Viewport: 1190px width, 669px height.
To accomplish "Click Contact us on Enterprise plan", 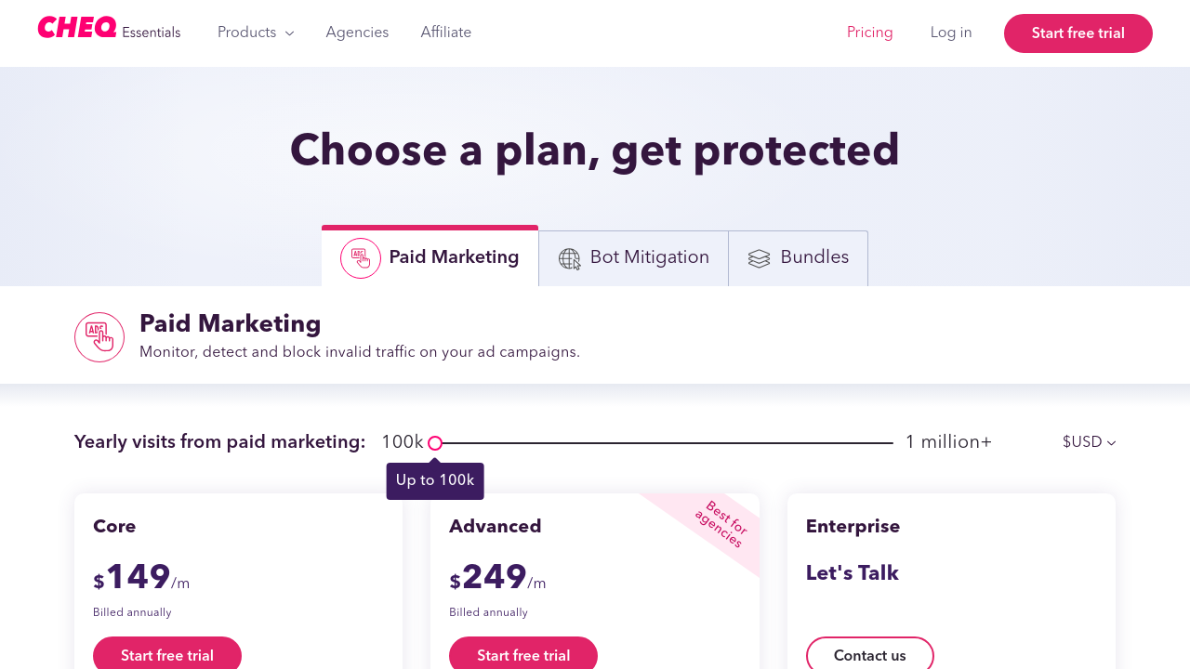I will pyautogui.click(x=869, y=654).
